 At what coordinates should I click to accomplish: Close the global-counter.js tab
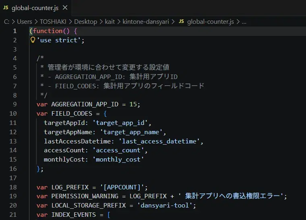[x=65, y=8]
